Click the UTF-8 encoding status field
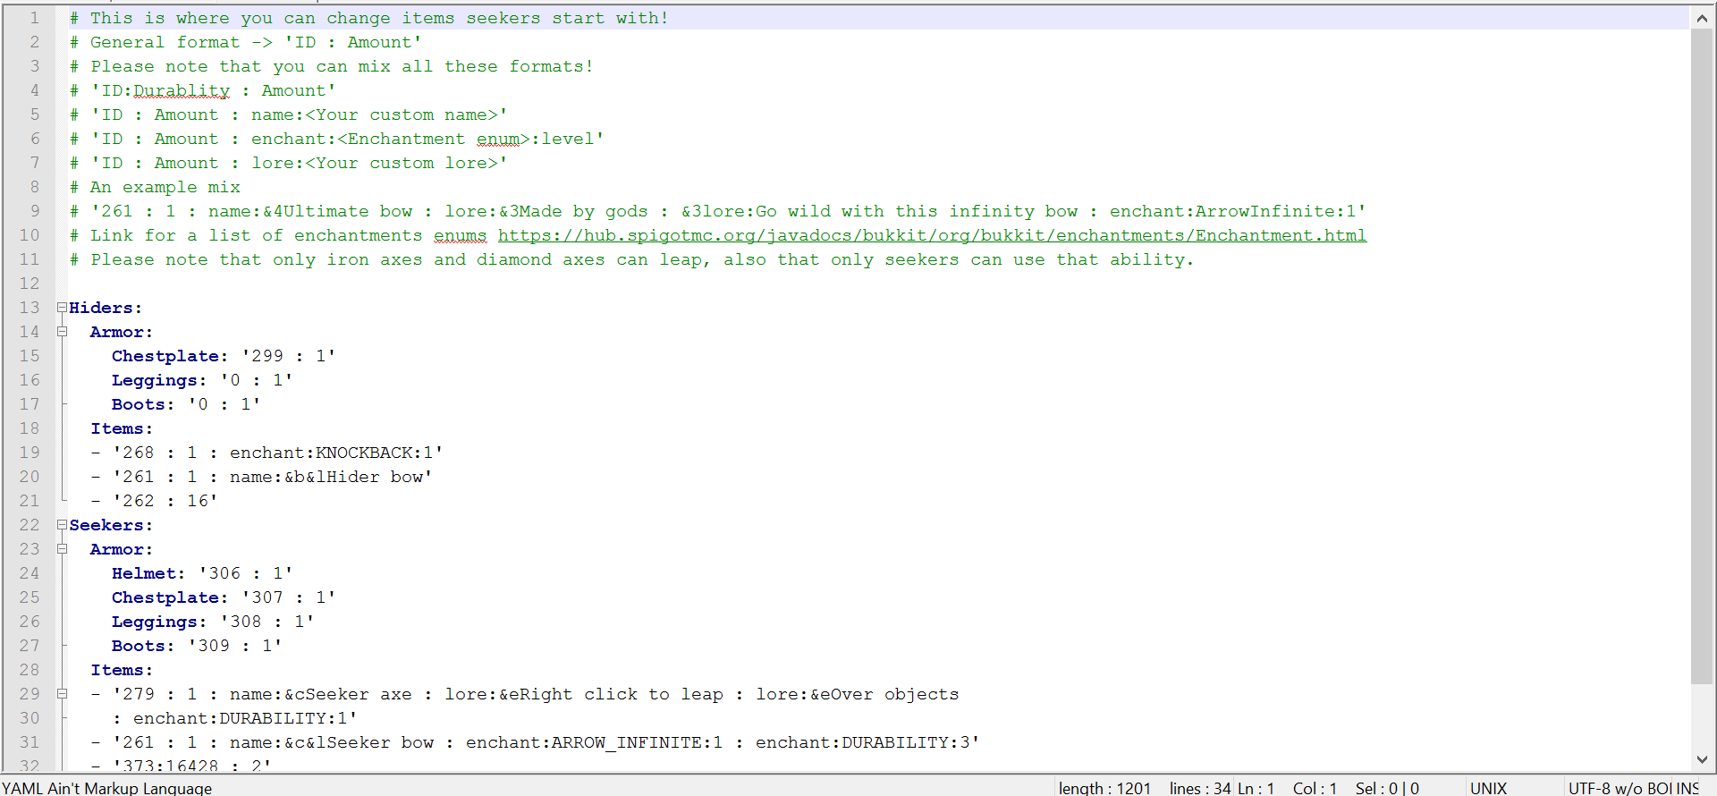1717x796 pixels. (1619, 788)
